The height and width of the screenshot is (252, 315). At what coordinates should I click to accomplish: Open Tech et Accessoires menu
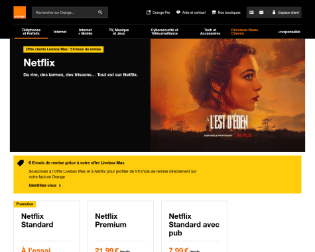coord(210,32)
